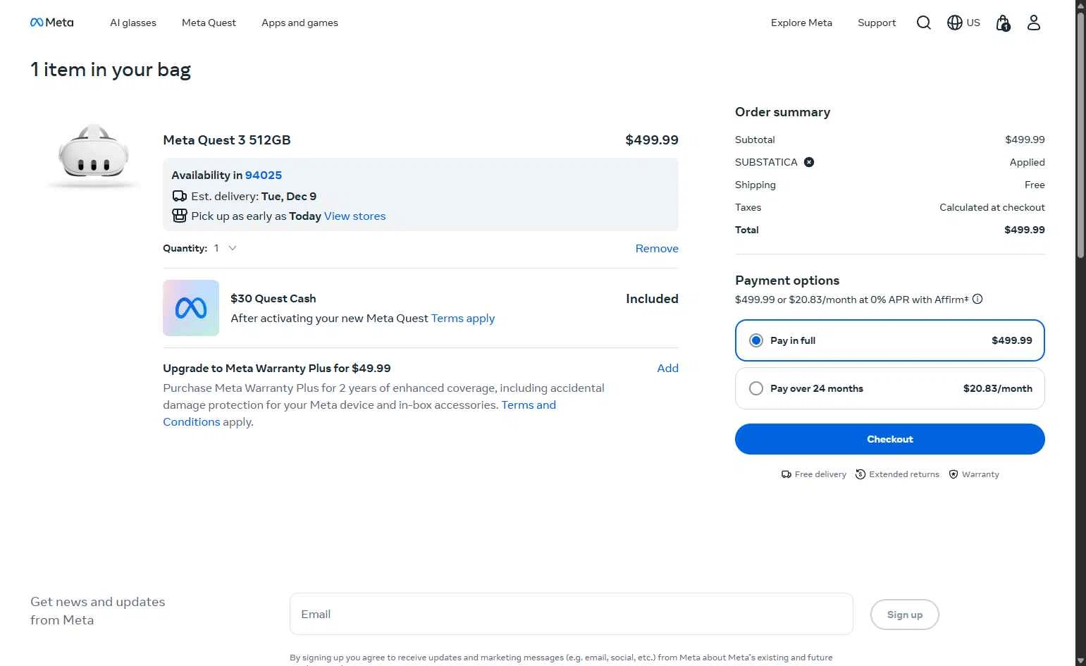Screen dimensions: 1086x666
Task: Click '1 item in your bag' heading
Action: coord(111,70)
